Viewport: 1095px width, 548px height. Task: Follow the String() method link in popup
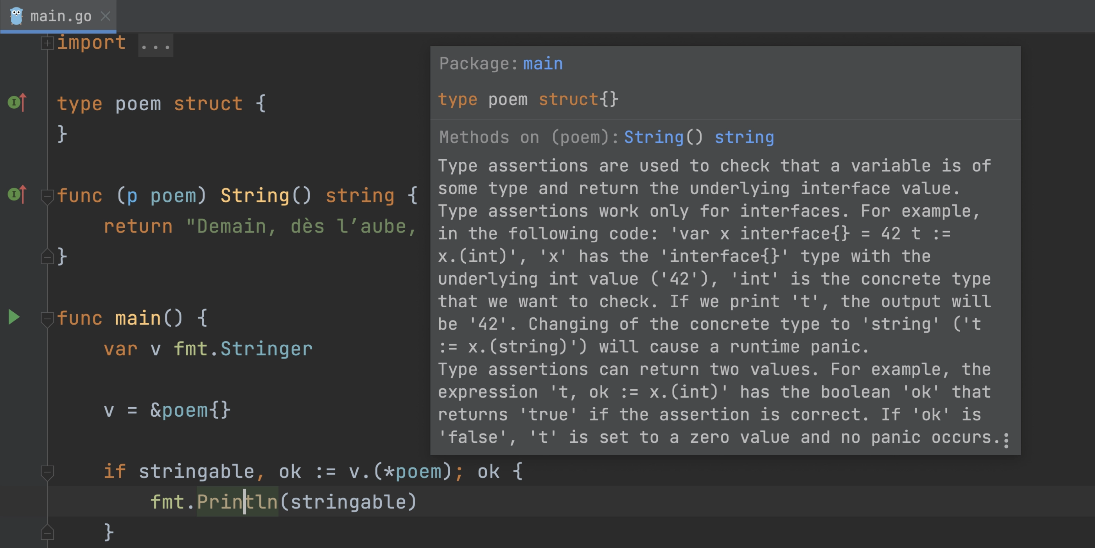[x=654, y=137]
